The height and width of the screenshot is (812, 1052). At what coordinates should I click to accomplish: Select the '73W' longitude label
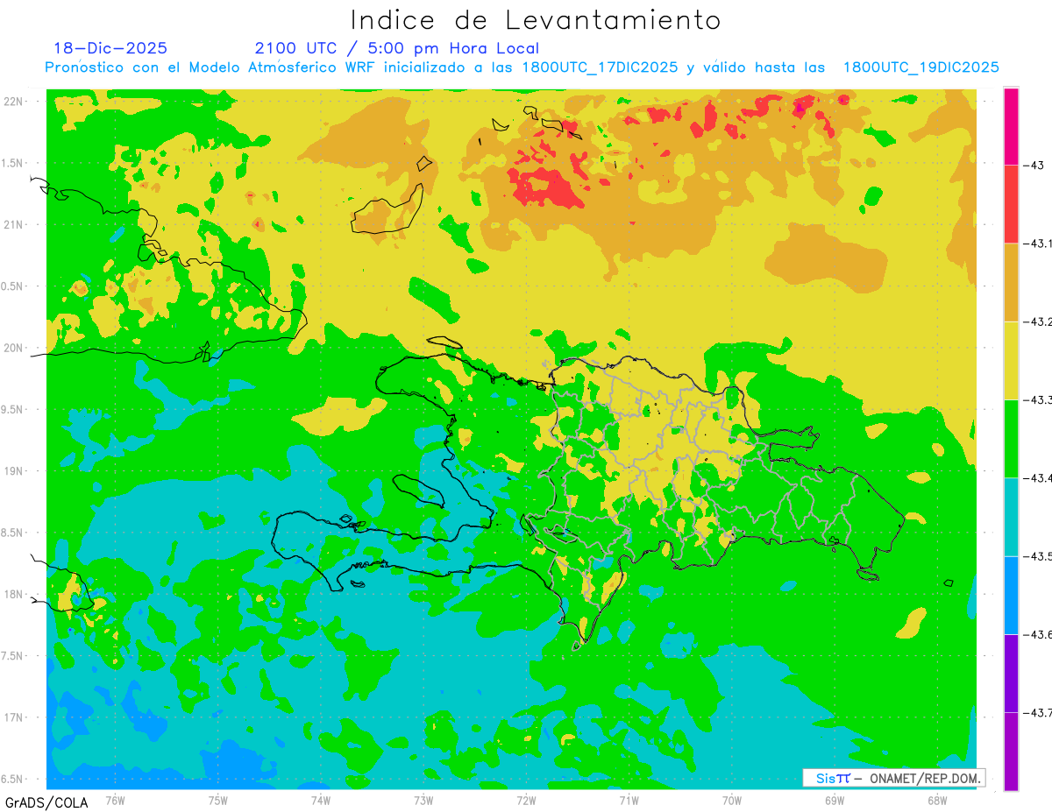pos(423,800)
